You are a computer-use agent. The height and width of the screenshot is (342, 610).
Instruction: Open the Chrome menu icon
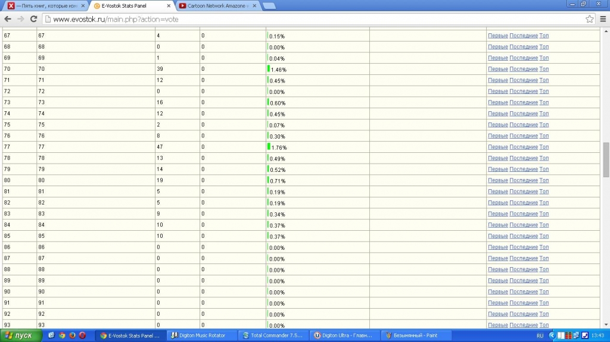(x=602, y=19)
